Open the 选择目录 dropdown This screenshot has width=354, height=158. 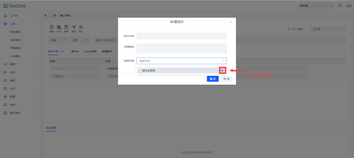(181, 61)
